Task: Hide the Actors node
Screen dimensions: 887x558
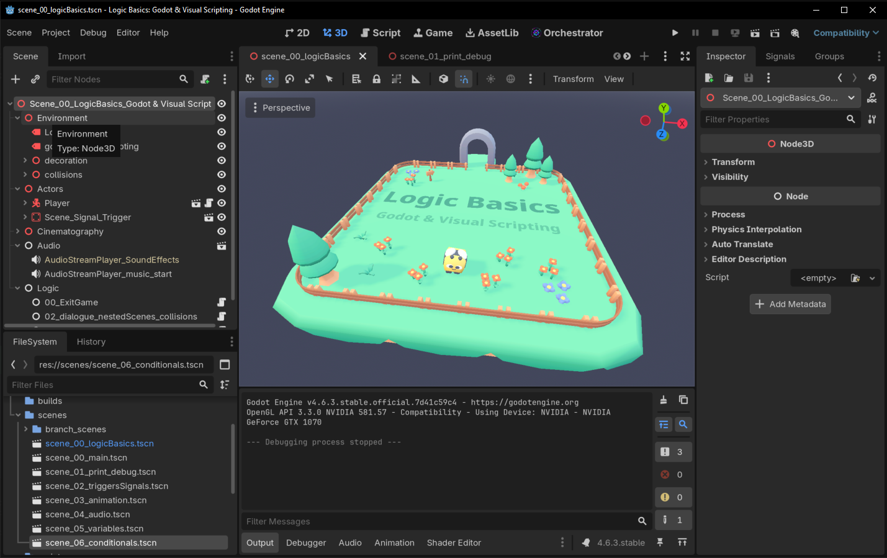Action: pos(222,189)
